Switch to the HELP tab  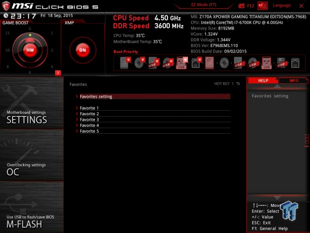(263, 81)
